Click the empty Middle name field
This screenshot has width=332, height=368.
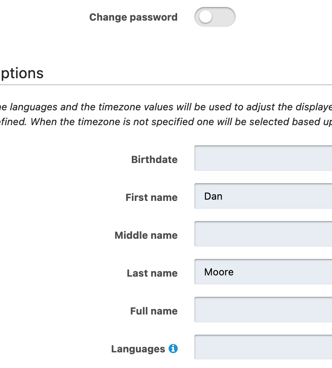click(x=263, y=234)
